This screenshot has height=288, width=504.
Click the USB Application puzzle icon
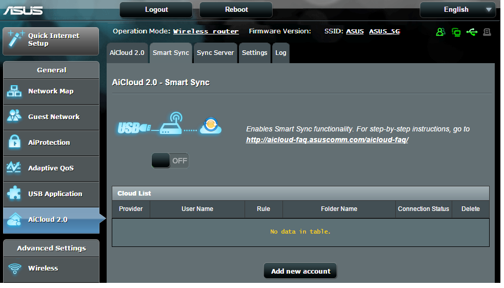tap(14, 194)
